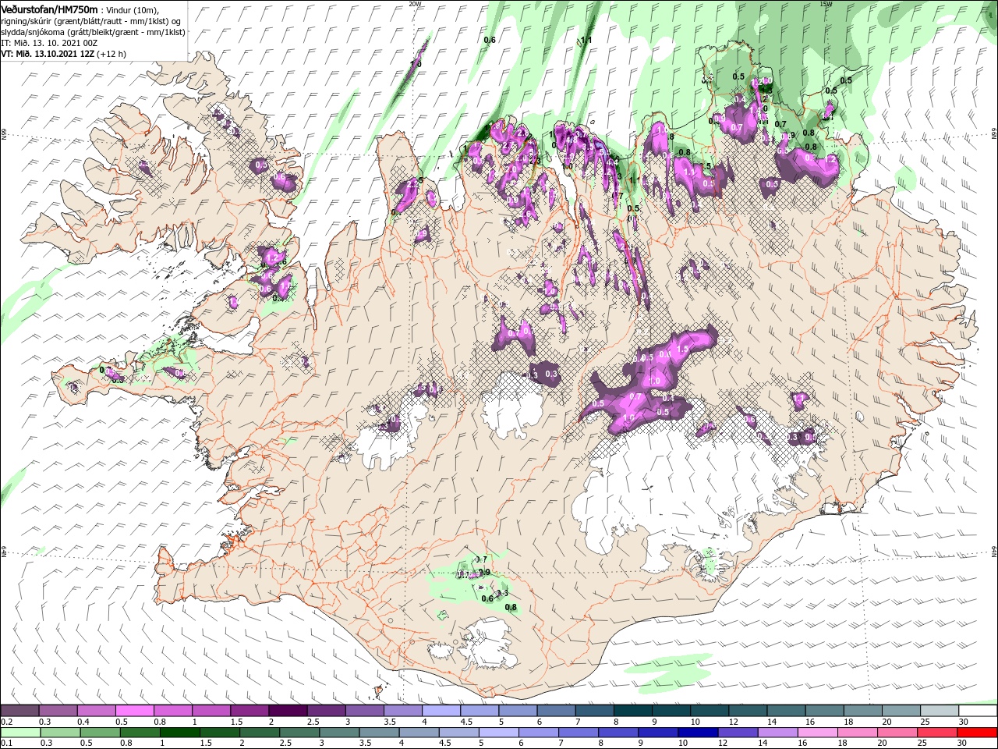Click the 'VT: Mið. 13.10.2021 12Z (+12 h)' line
The image size is (998, 749).
coord(63,54)
